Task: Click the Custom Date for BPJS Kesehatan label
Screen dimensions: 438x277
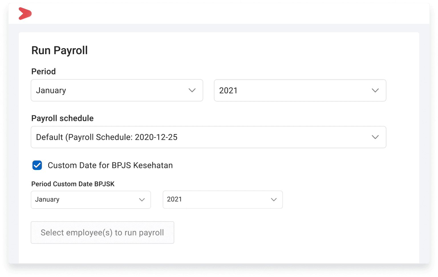Action: pos(110,165)
